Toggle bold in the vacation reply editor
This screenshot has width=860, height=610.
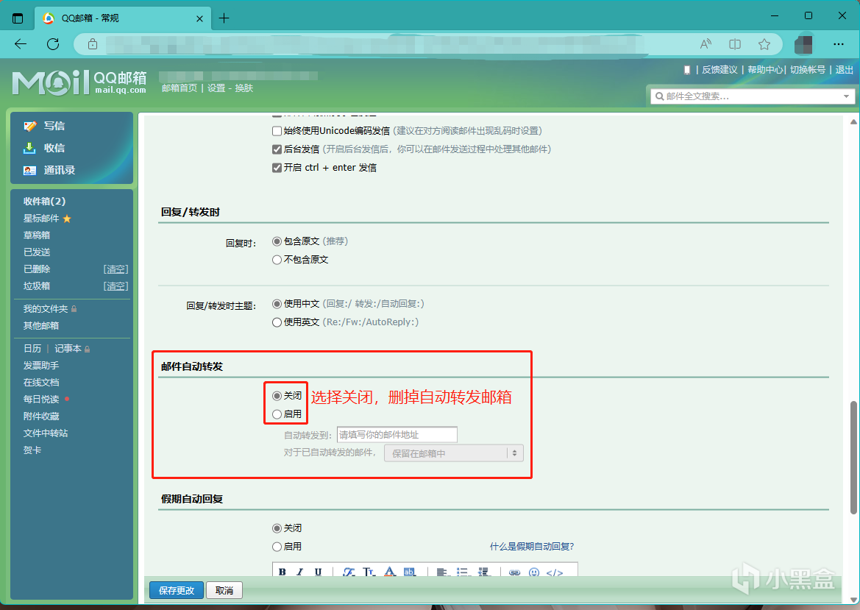tap(282, 572)
